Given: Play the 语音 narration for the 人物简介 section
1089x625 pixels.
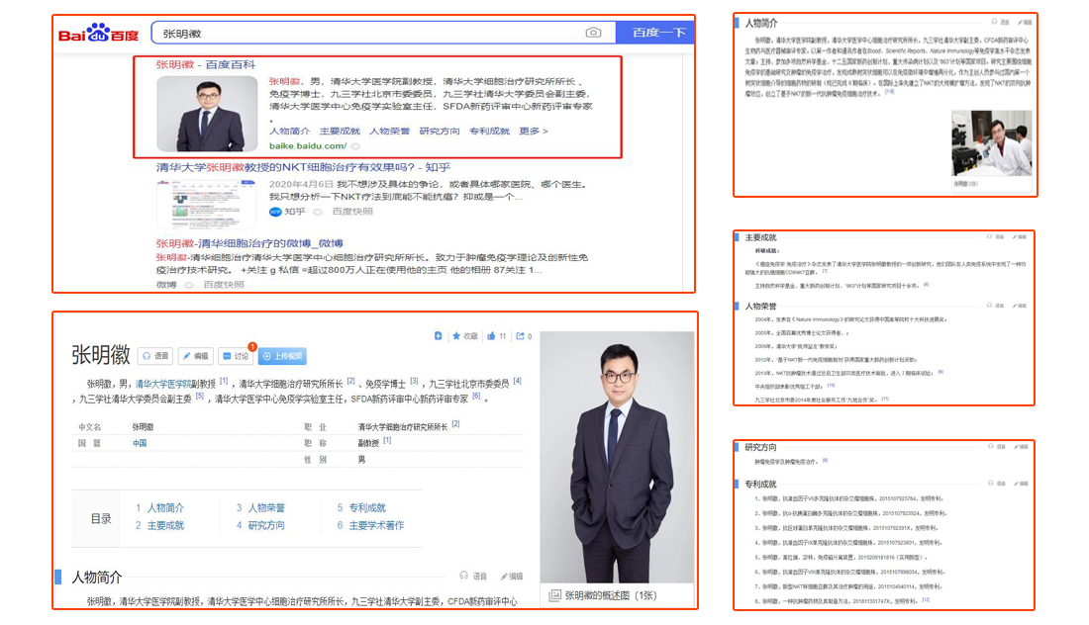Looking at the screenshot, I should pyautogui.click(x=470, y=576).
